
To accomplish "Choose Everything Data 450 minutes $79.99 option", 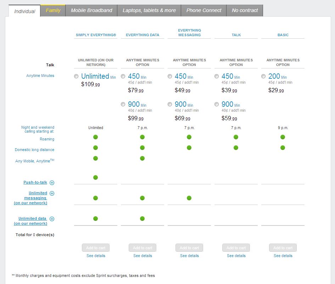I will [x=123, y=76].
